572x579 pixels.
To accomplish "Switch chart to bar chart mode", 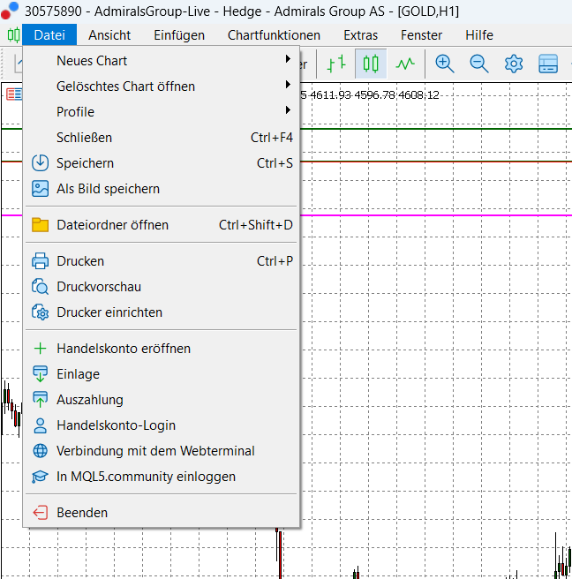I will 336,64.
